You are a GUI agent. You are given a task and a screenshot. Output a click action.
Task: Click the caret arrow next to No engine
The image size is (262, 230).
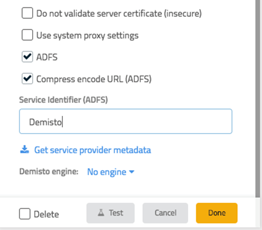pos(132,172)
